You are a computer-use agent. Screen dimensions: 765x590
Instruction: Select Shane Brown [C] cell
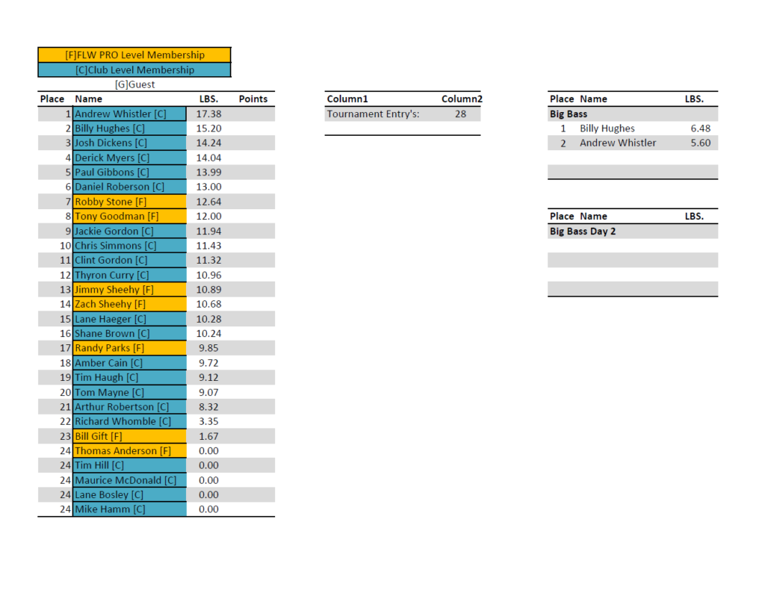(129, 334)
